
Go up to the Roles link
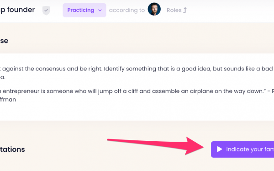177,10
